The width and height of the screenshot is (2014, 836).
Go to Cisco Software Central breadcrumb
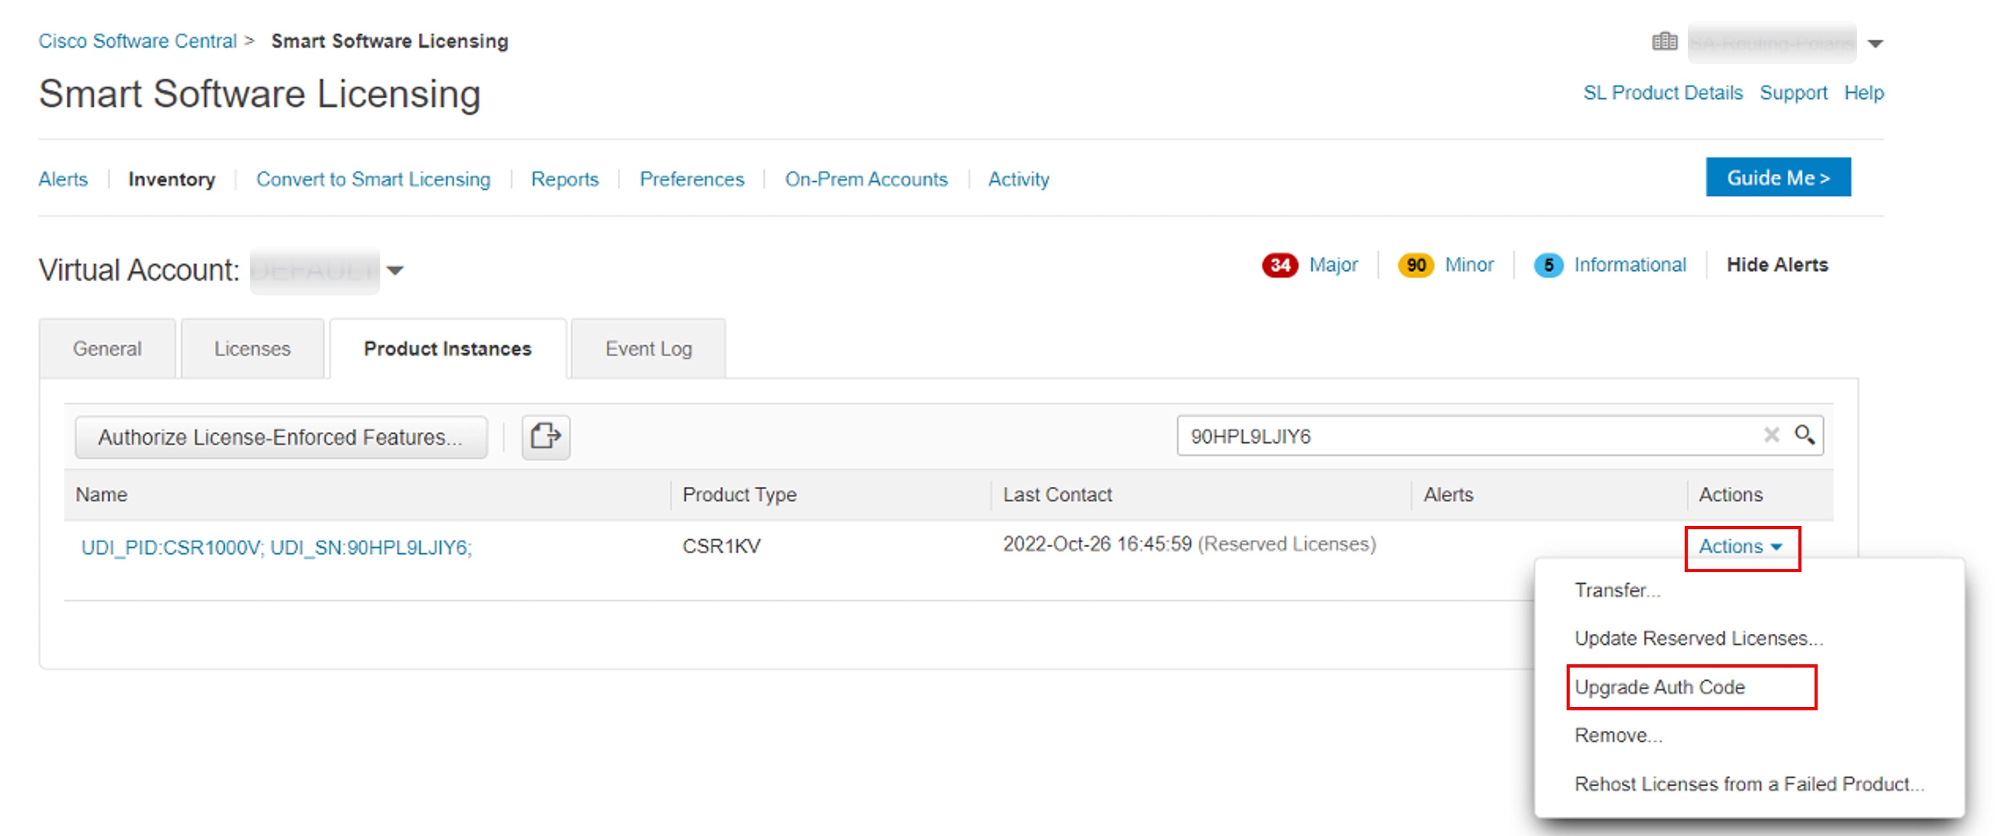pos(137,41)
